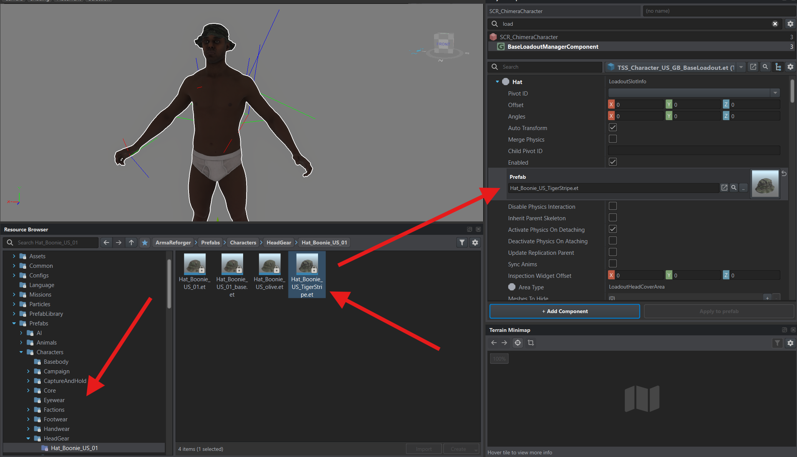
Task: Click the Add Component button
Action: (565, 311)
